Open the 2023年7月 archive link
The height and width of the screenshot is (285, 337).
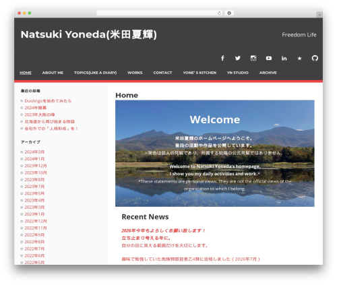tap(34, 187)
